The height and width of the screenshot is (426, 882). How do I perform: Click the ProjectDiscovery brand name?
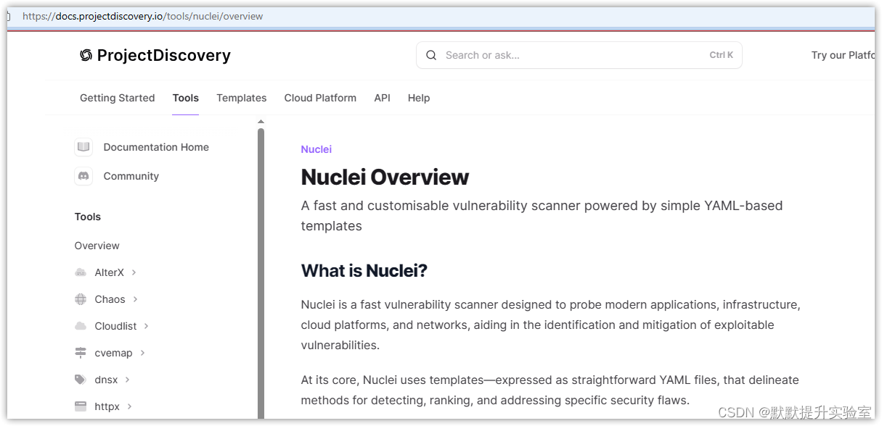point(164,55)
